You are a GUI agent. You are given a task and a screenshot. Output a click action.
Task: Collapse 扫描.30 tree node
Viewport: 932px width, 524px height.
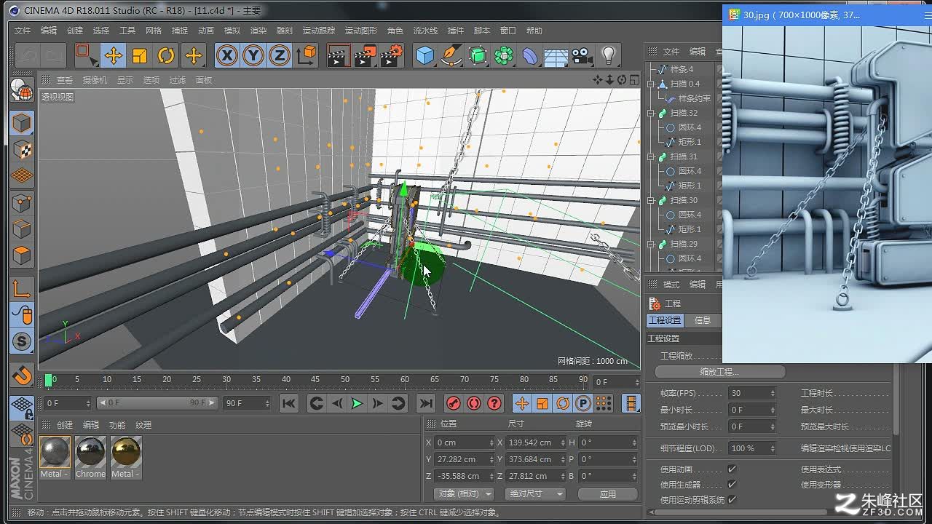point(651,200)
